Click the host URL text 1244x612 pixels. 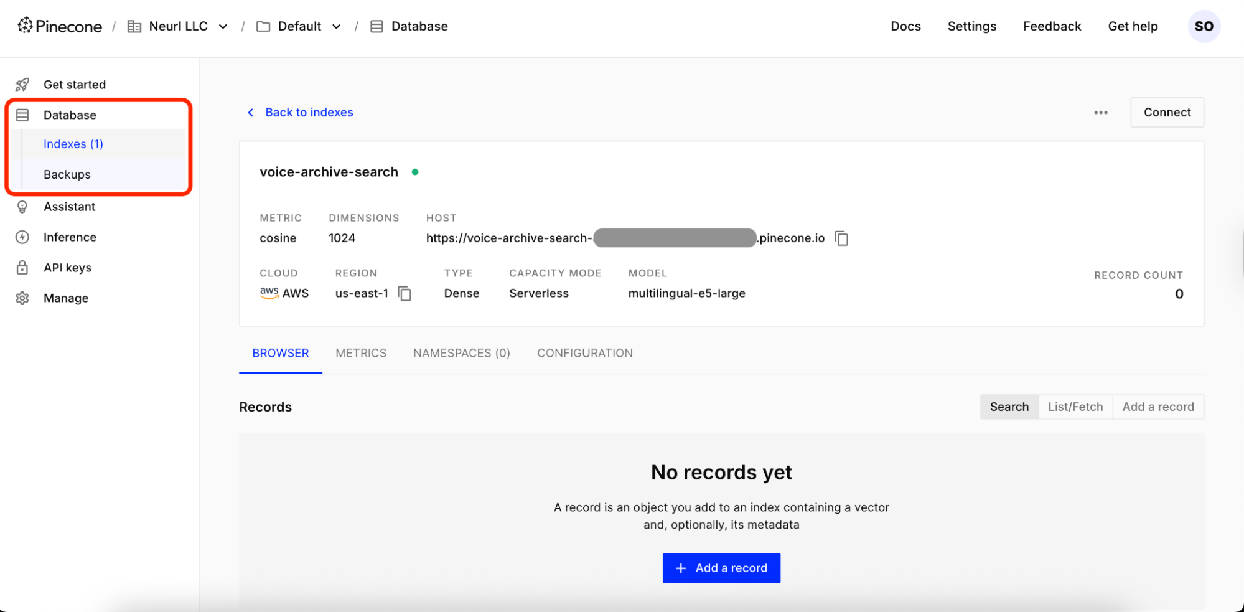625,238
